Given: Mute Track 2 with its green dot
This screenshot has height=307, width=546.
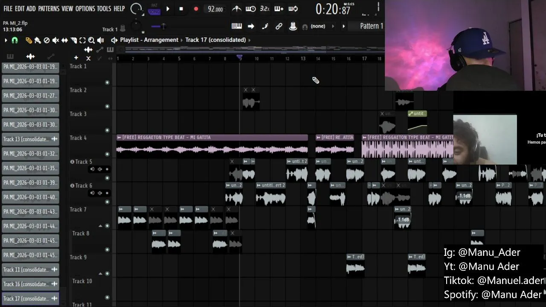Looking at the screenshot, I should 107,106.
